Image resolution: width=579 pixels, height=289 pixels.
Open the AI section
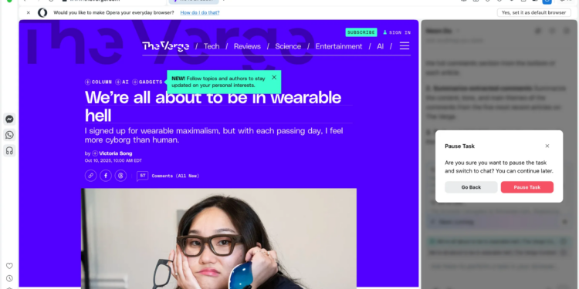pos(380,46)
